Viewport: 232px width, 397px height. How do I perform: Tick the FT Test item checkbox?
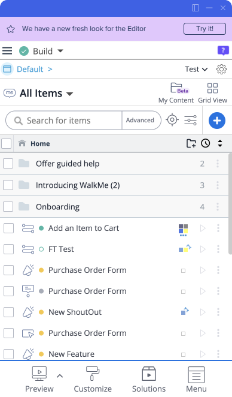click(8, 249)
